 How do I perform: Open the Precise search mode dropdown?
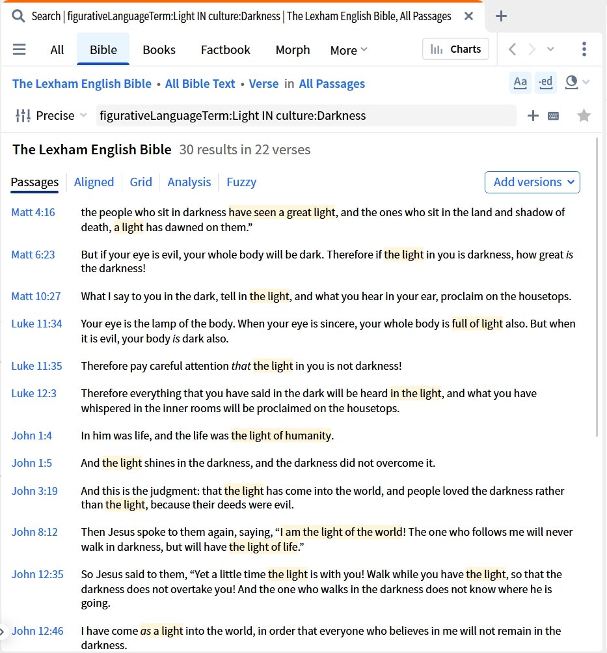pyautogui.click(x=51, y=115)
